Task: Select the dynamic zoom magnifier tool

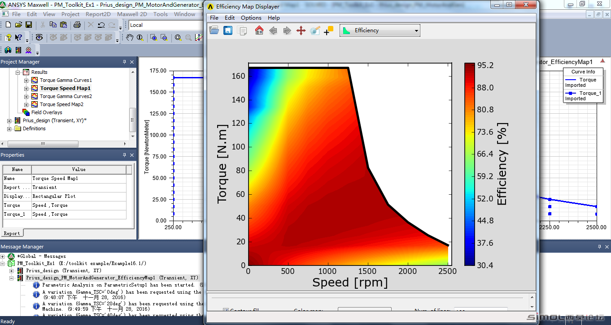Action: click(x=140, y=38)
